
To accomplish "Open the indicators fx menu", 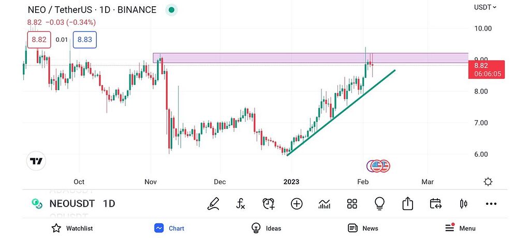I will tap(241, 204).
